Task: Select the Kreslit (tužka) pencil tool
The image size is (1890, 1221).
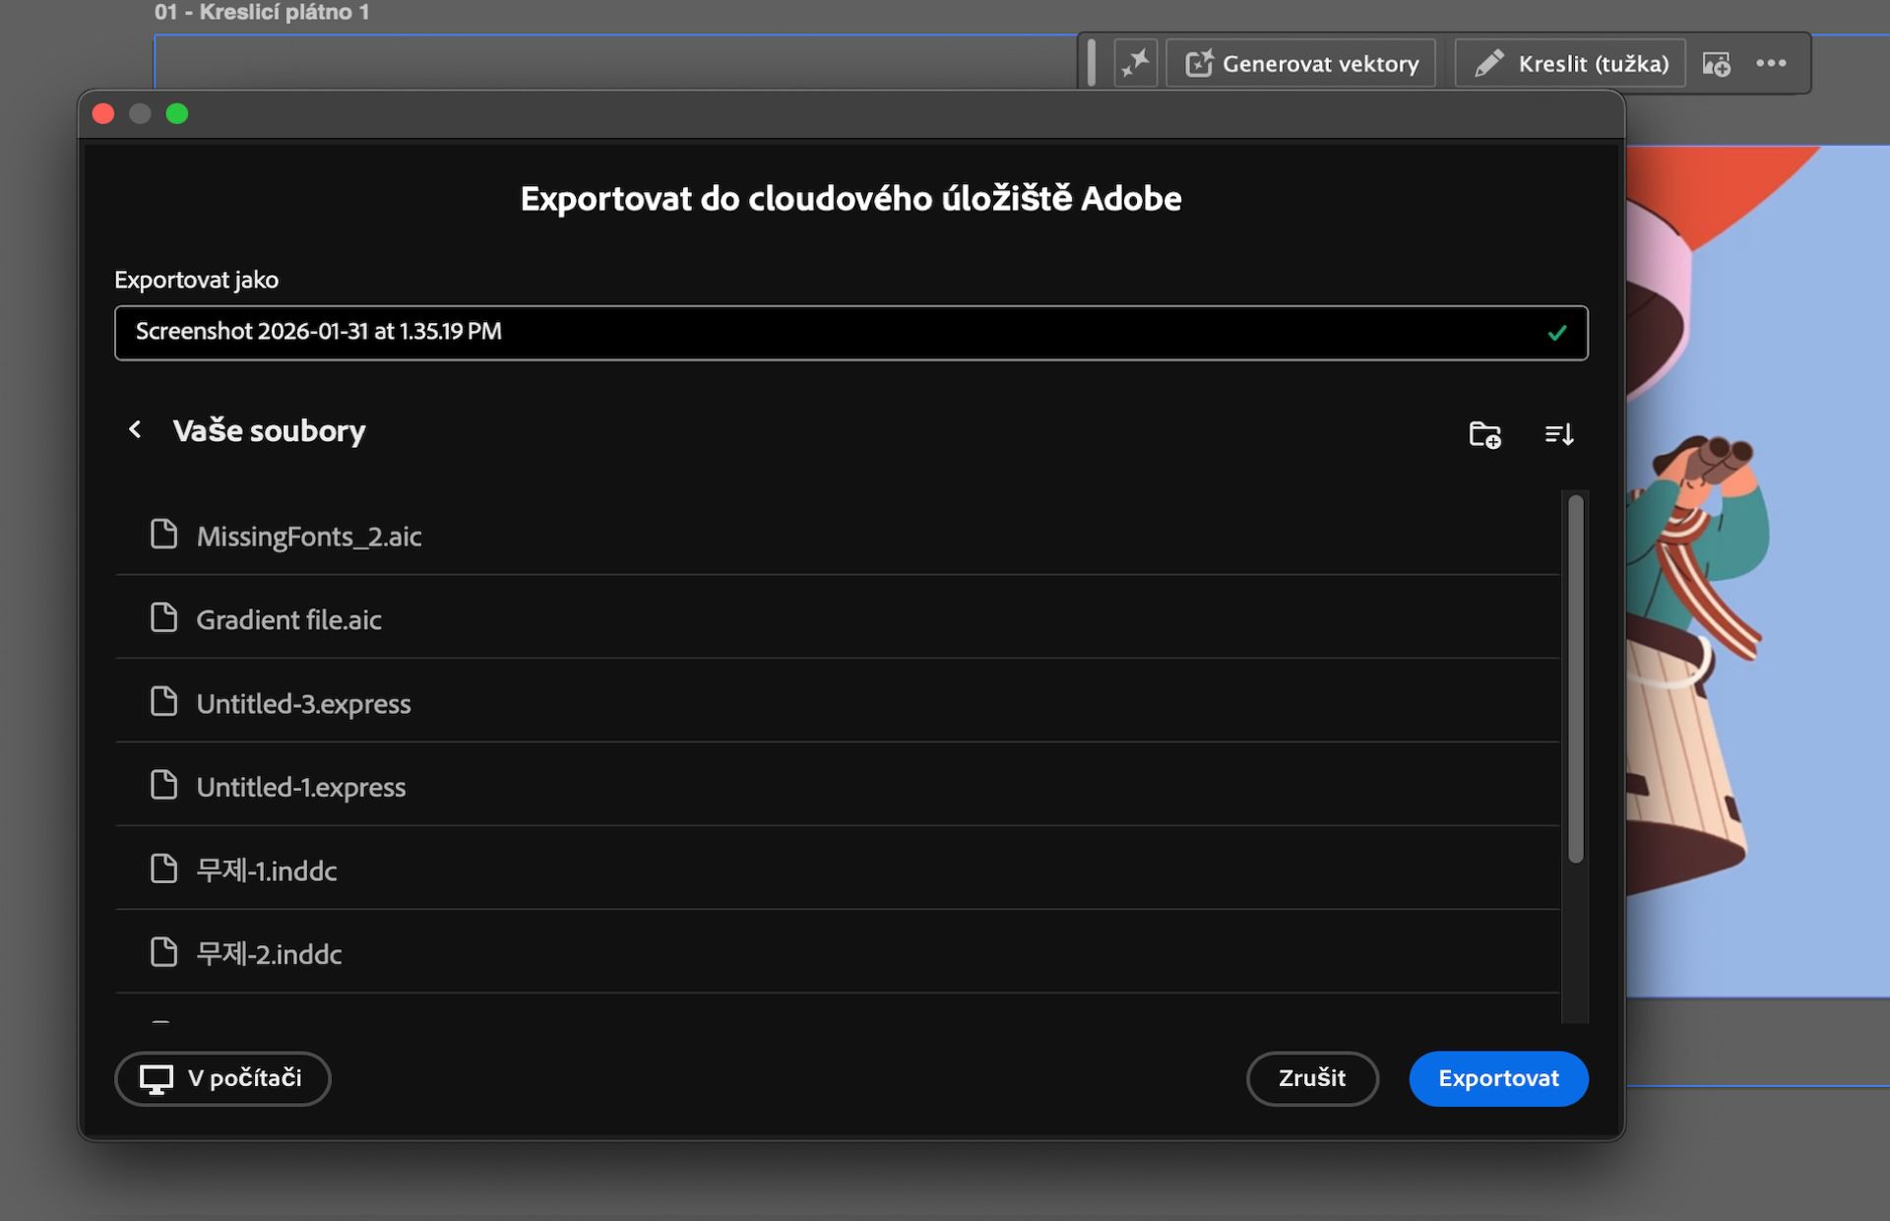Action: (1569, 62)
